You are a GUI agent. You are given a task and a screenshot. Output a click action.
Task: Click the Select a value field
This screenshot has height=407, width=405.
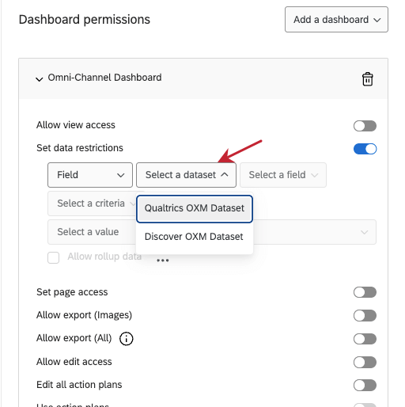(x=212, y=232)
